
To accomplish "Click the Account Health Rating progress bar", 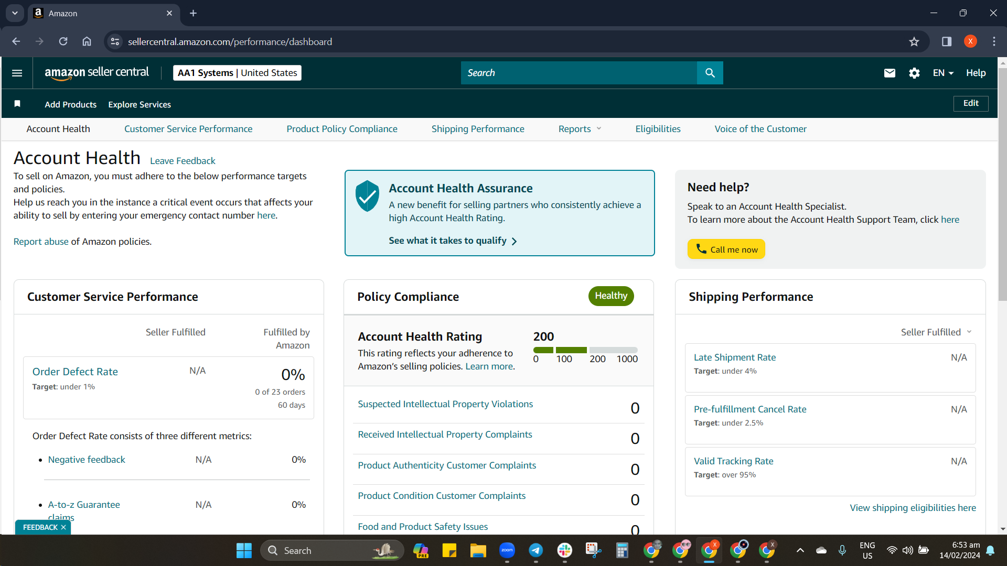I will coord(585,350).
